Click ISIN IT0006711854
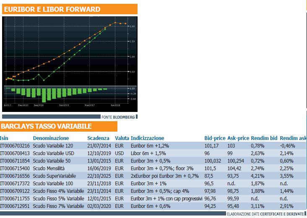This screenshot has width=307, height=218. pyautogui.click(x=15, y=161)
